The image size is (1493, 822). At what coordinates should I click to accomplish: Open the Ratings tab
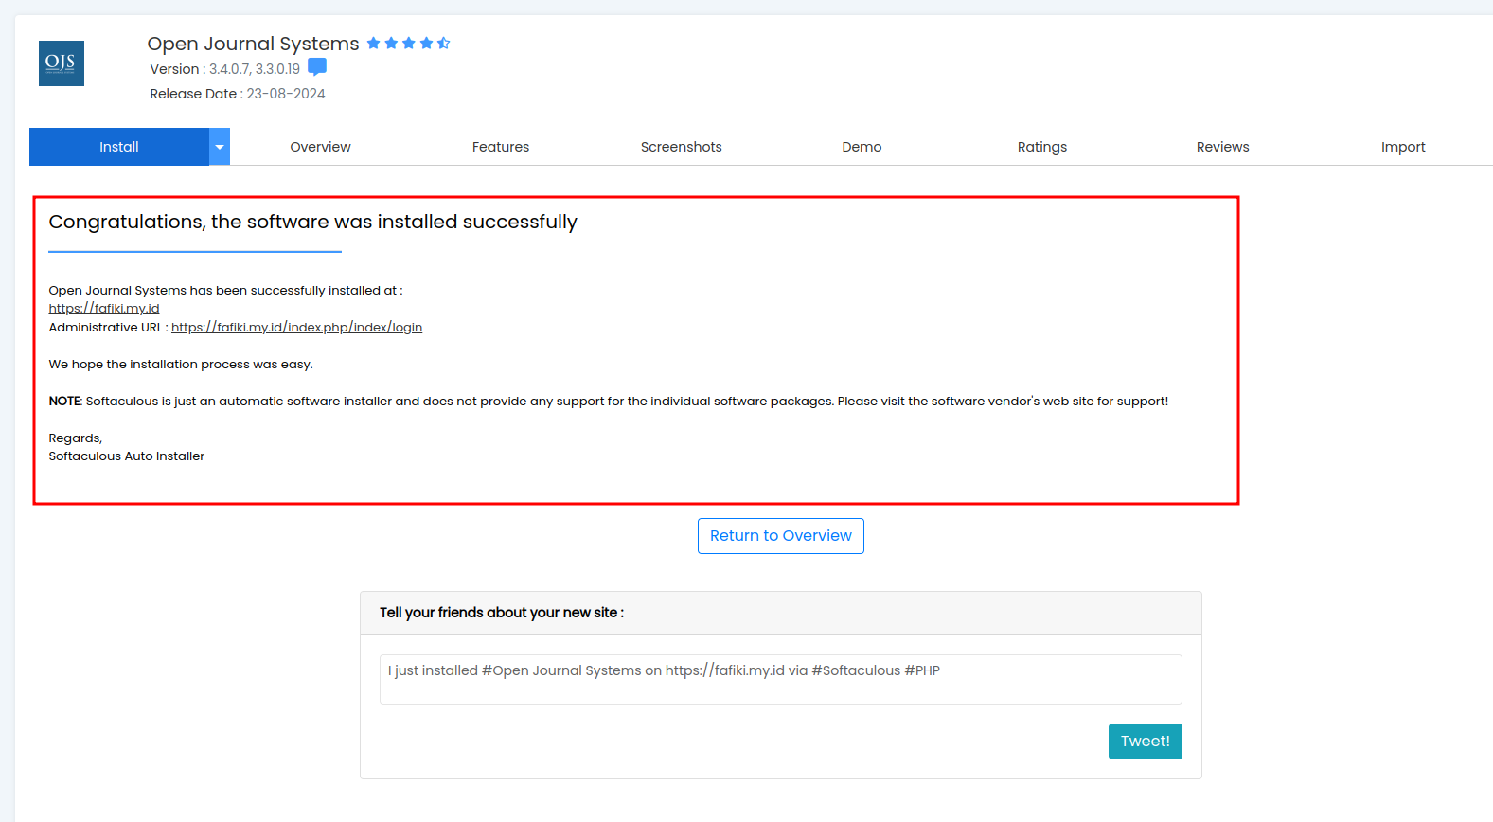pos(1042,147)
